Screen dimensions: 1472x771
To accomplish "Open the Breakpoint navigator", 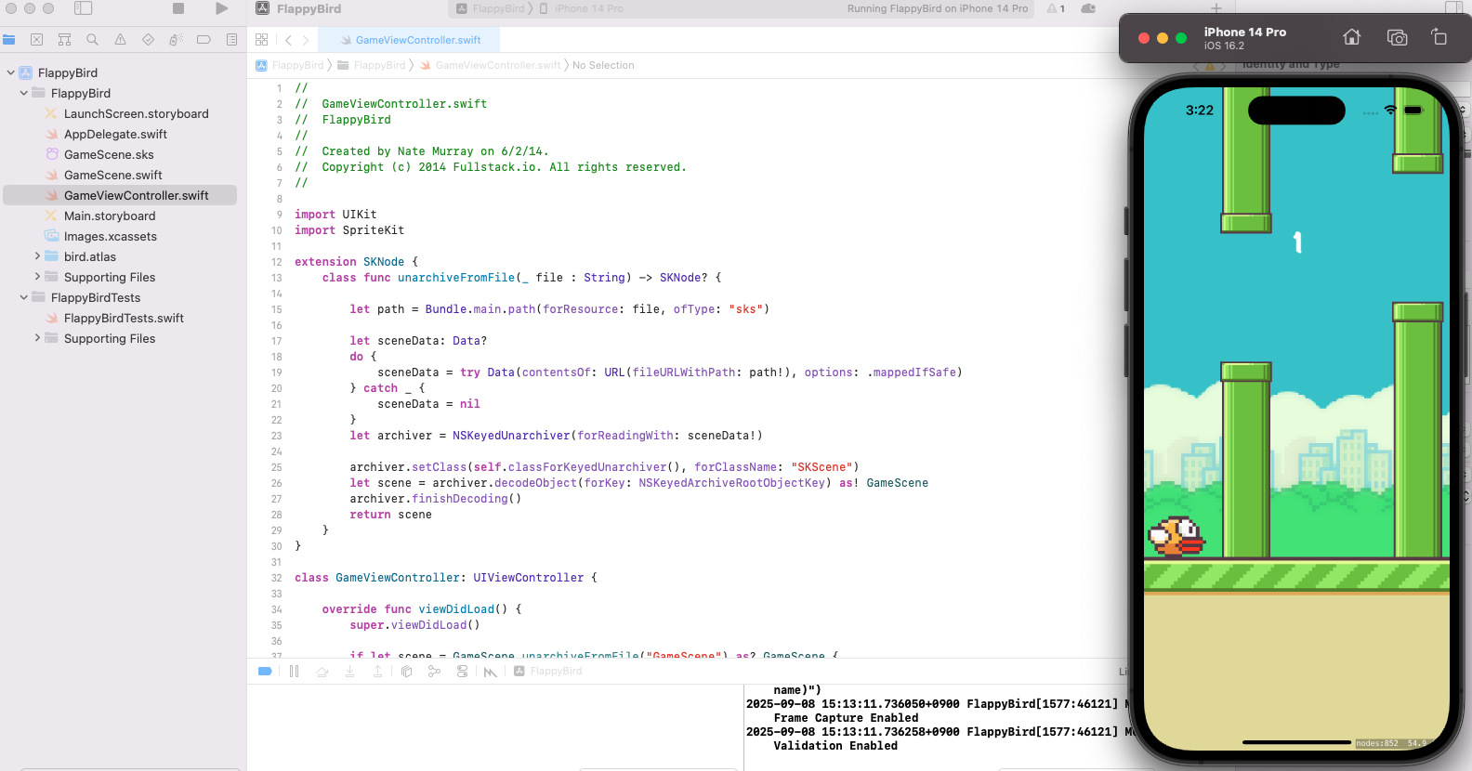I will coord(204,40).
